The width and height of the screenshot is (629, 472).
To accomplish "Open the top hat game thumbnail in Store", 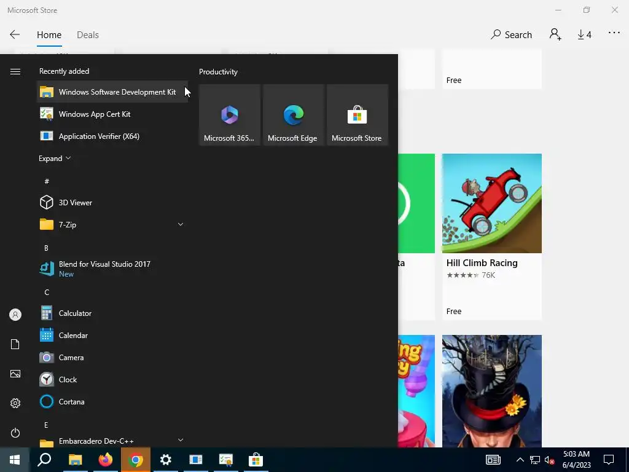I will pyautogui.click(x=492, y=391).
